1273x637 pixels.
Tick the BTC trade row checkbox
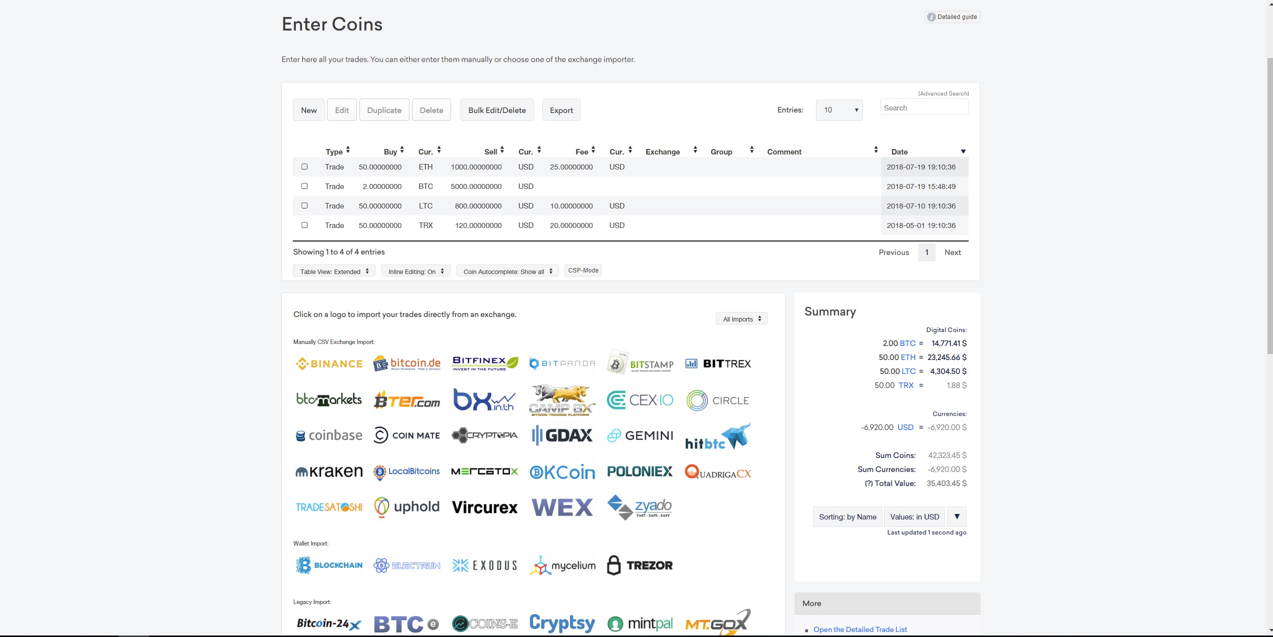[304, 186]
